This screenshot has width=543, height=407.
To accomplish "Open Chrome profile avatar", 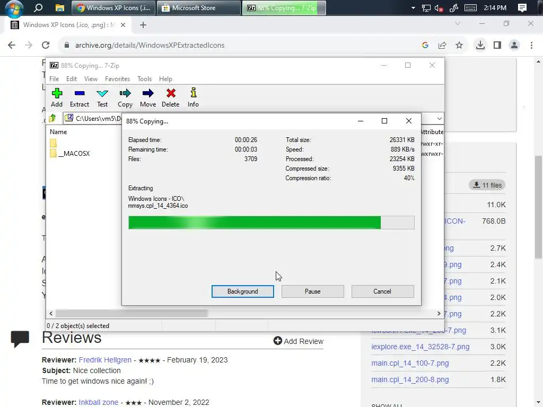I will point(514,46).
